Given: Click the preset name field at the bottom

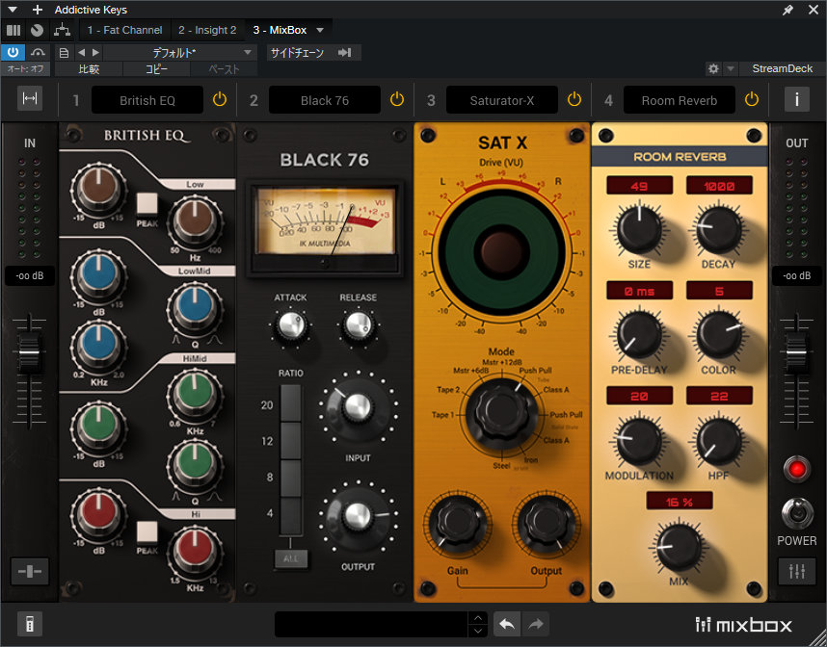Looking at the screenshot, I should 371,625.
